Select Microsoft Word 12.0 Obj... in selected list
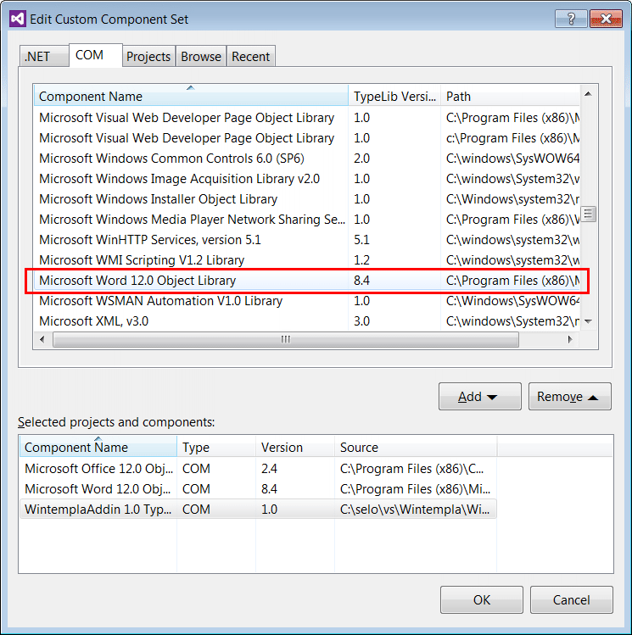 coord(258,489)
